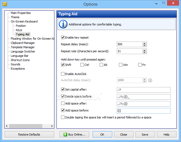The image size is (181, 142).
Task: Click the Delete space before text field
Action: coord(144,97)
